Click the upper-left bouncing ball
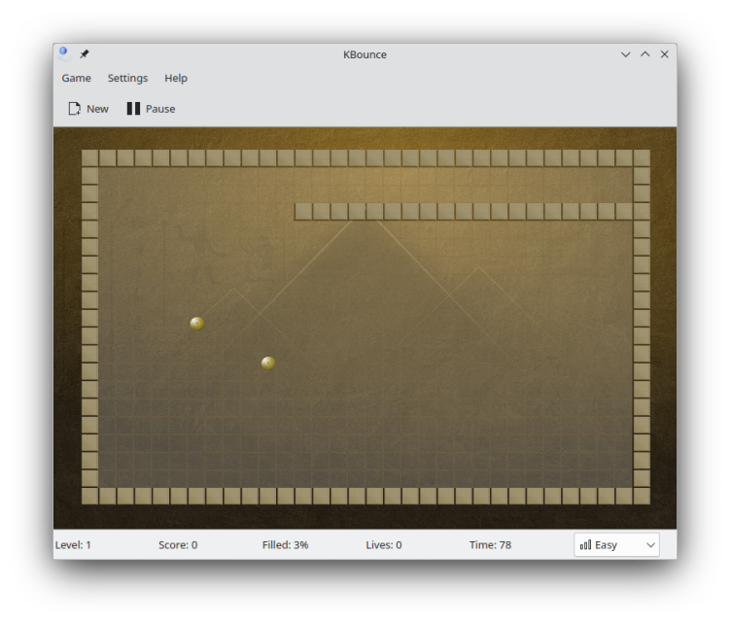 196,323
